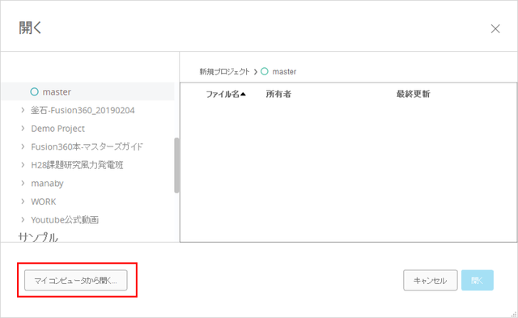Click マイコンピュータから開く button
The height and width of the screenshot is (318, 518).
(75, 280)
